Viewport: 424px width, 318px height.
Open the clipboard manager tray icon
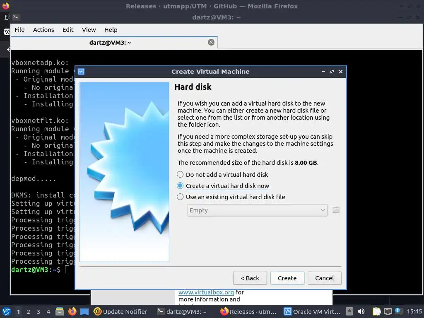pos(376,311)
